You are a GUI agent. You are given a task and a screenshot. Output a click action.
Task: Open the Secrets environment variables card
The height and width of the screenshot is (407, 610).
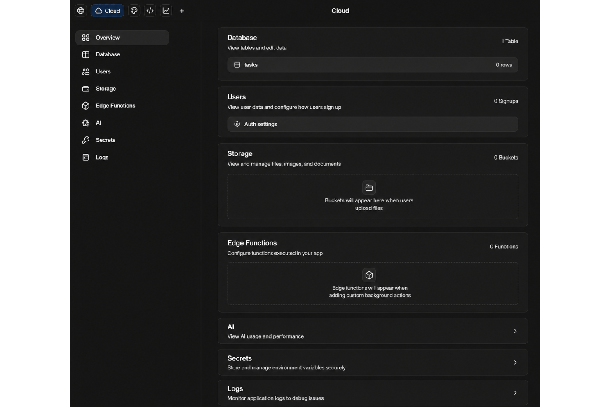coord(373,362)
